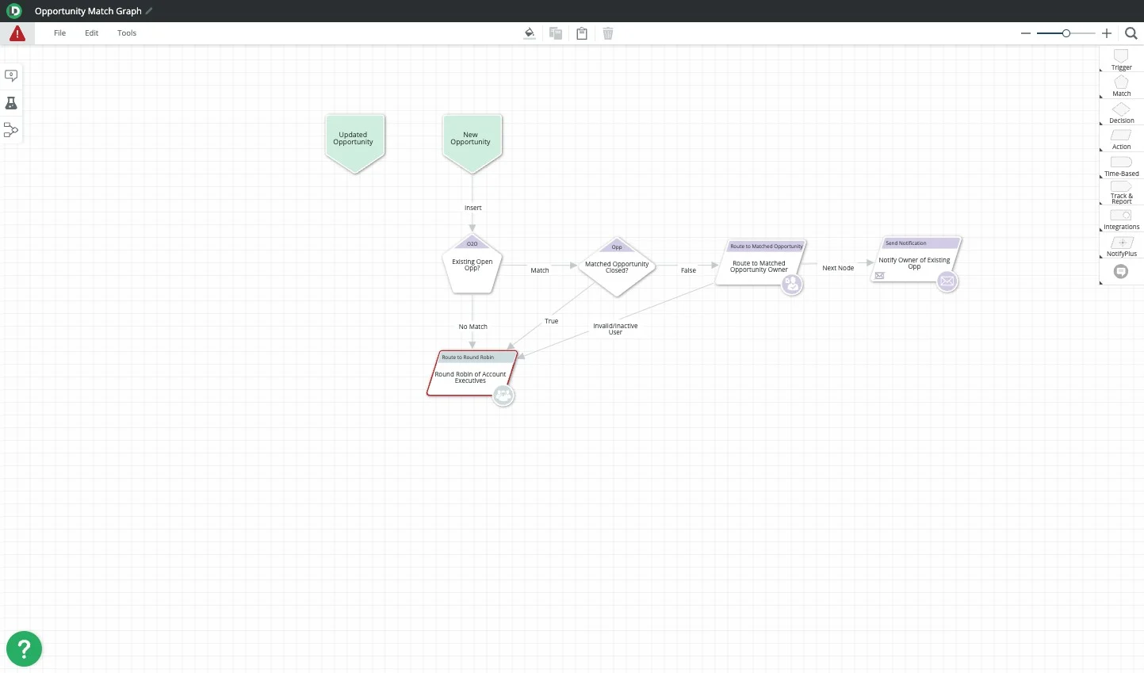Click the trash delete icon
Screen dimensions: 1144x673
608,33
